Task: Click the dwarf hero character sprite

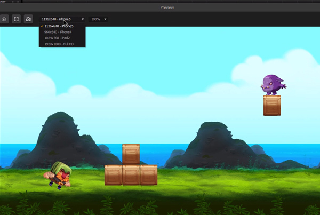Action: (x=58, y=176)
